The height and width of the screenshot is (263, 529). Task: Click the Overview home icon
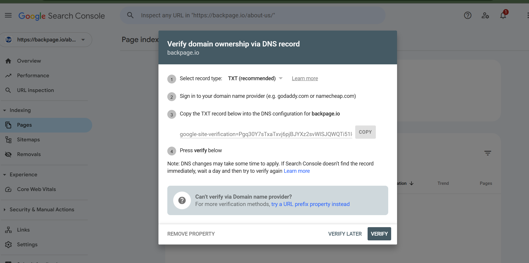[8, 61]
